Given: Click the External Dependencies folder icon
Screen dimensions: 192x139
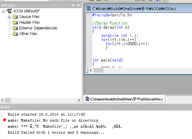Looking at the screenshot, I should coord(15,28).
